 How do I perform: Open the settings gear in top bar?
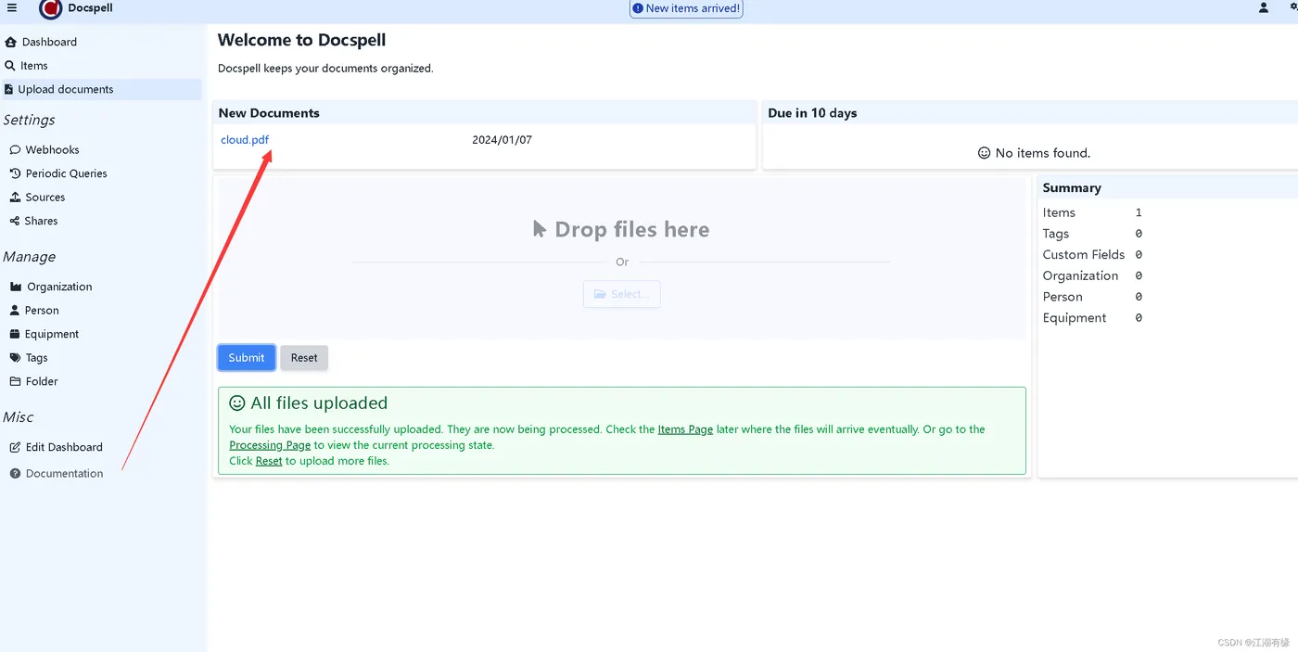coord(1293,7)
